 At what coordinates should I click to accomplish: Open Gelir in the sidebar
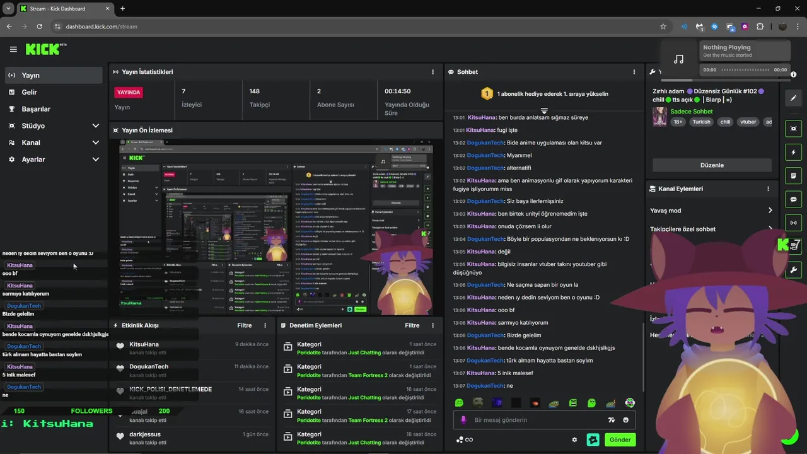pyautogui.click(x=54, y=92)
